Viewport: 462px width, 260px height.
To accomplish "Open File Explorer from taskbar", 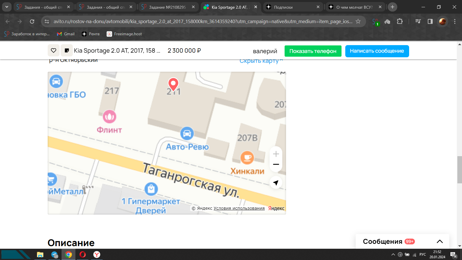I will pyautogui.click(x=40, y=255).
